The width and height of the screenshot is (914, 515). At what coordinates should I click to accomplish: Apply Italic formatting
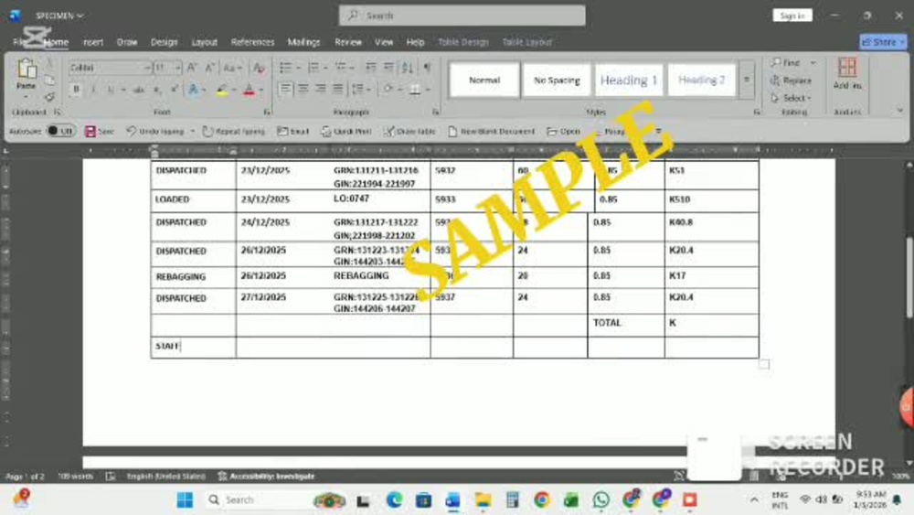click(x=92, y=90)
